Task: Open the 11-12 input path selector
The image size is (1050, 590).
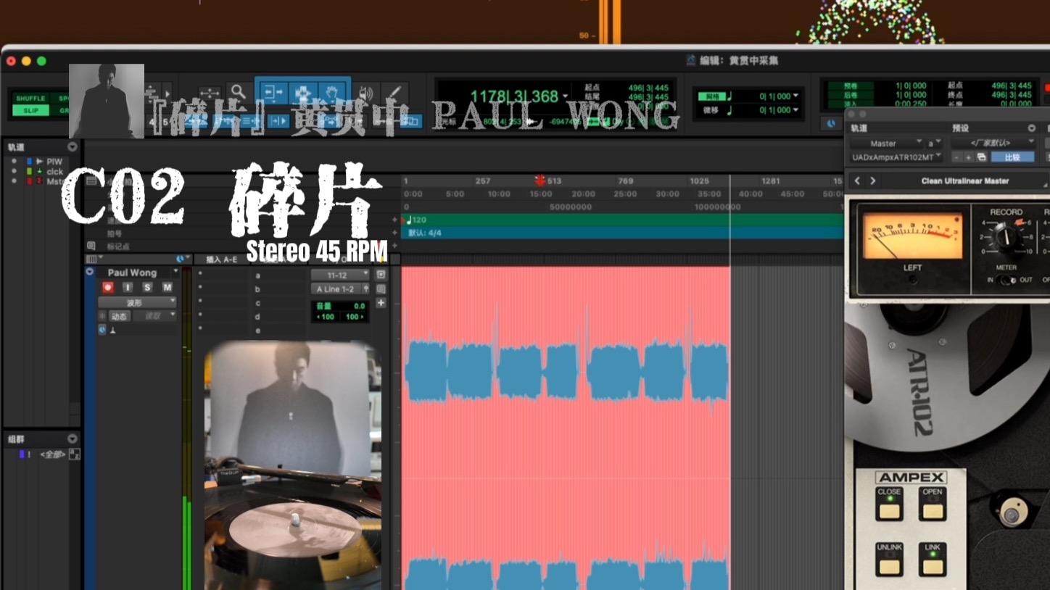Action: pyautogui.click(x=340, y=275)
